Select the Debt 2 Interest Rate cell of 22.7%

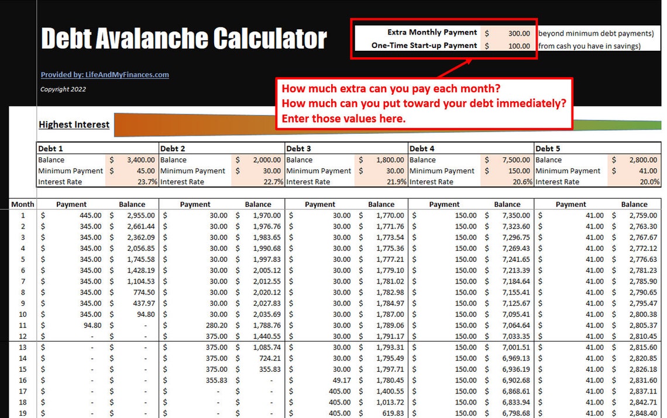pos(267,182)
